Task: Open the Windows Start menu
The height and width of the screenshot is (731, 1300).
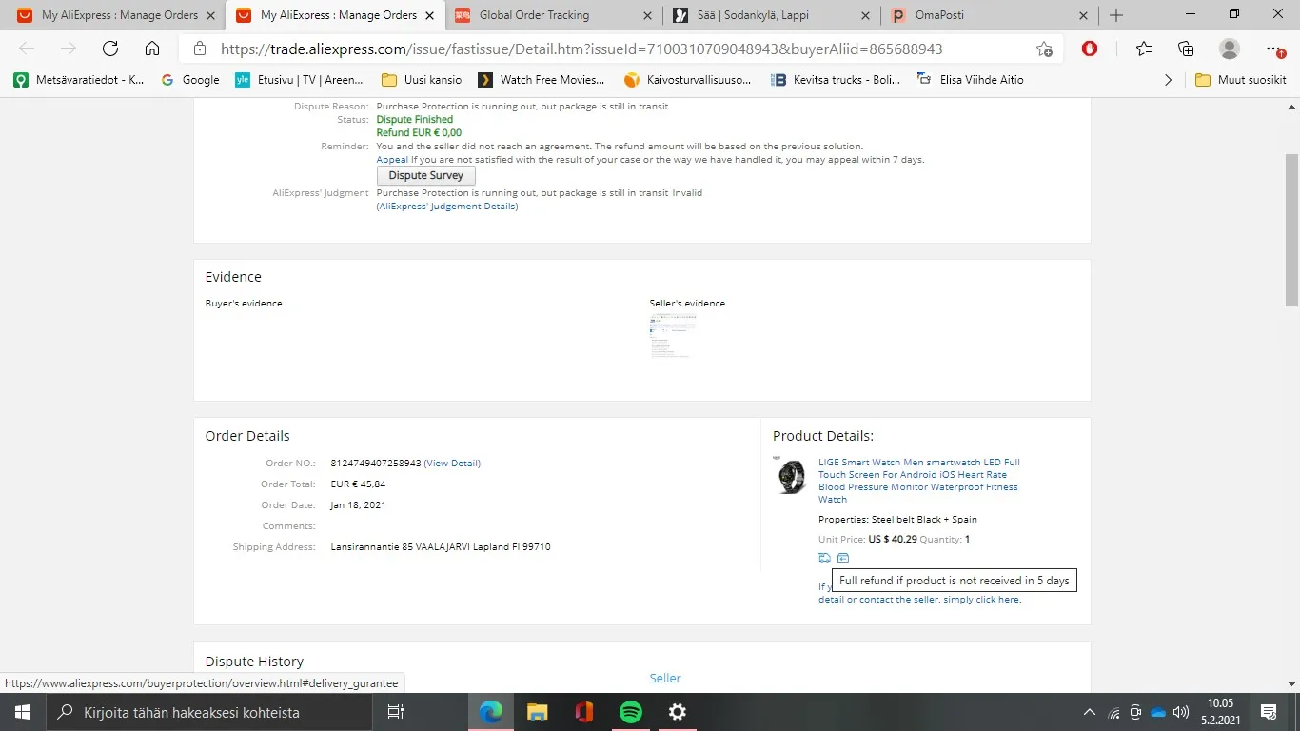Action: pyautogui.click(x=22, y=712)
